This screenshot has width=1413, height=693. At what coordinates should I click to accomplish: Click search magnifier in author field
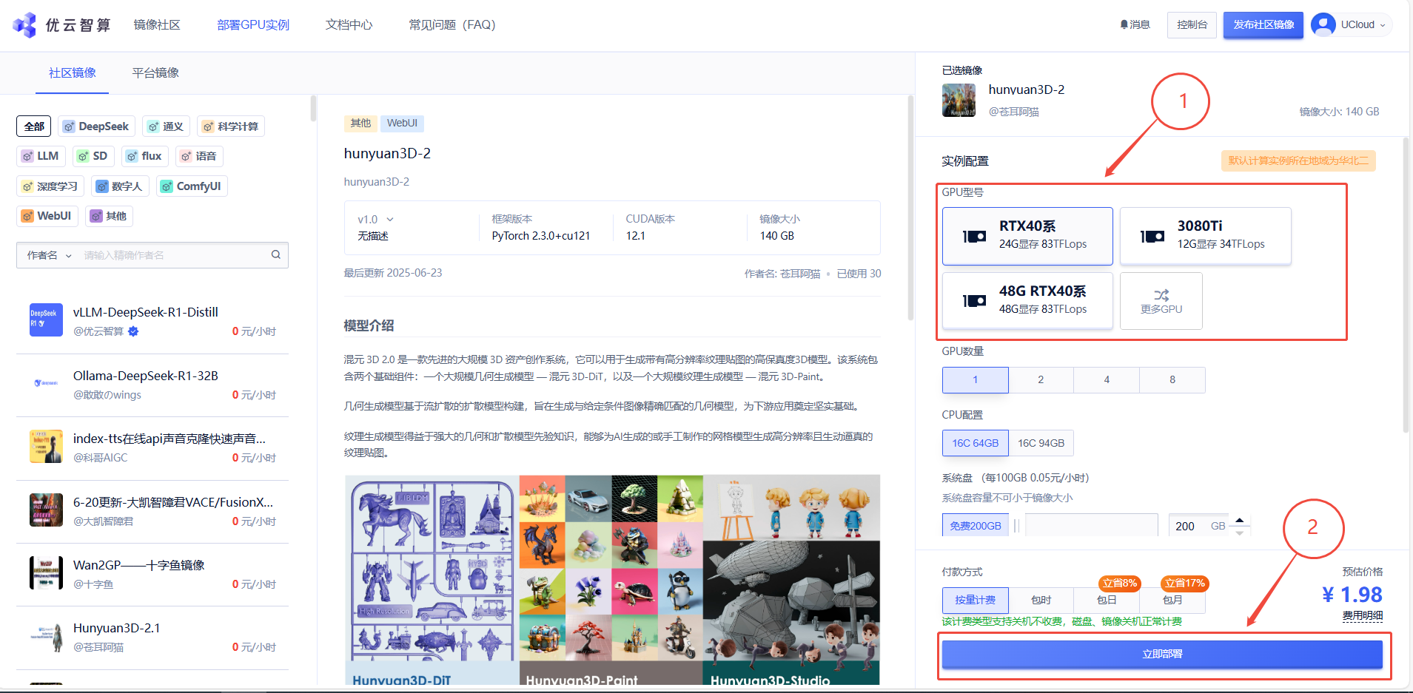[276, 255]
